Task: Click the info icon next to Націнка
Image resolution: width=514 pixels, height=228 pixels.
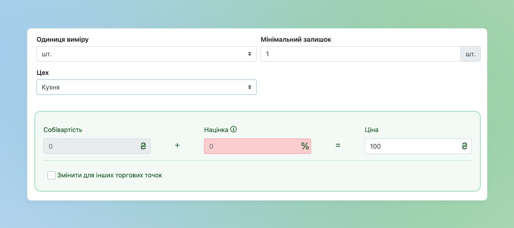Action: coord(233,130)
